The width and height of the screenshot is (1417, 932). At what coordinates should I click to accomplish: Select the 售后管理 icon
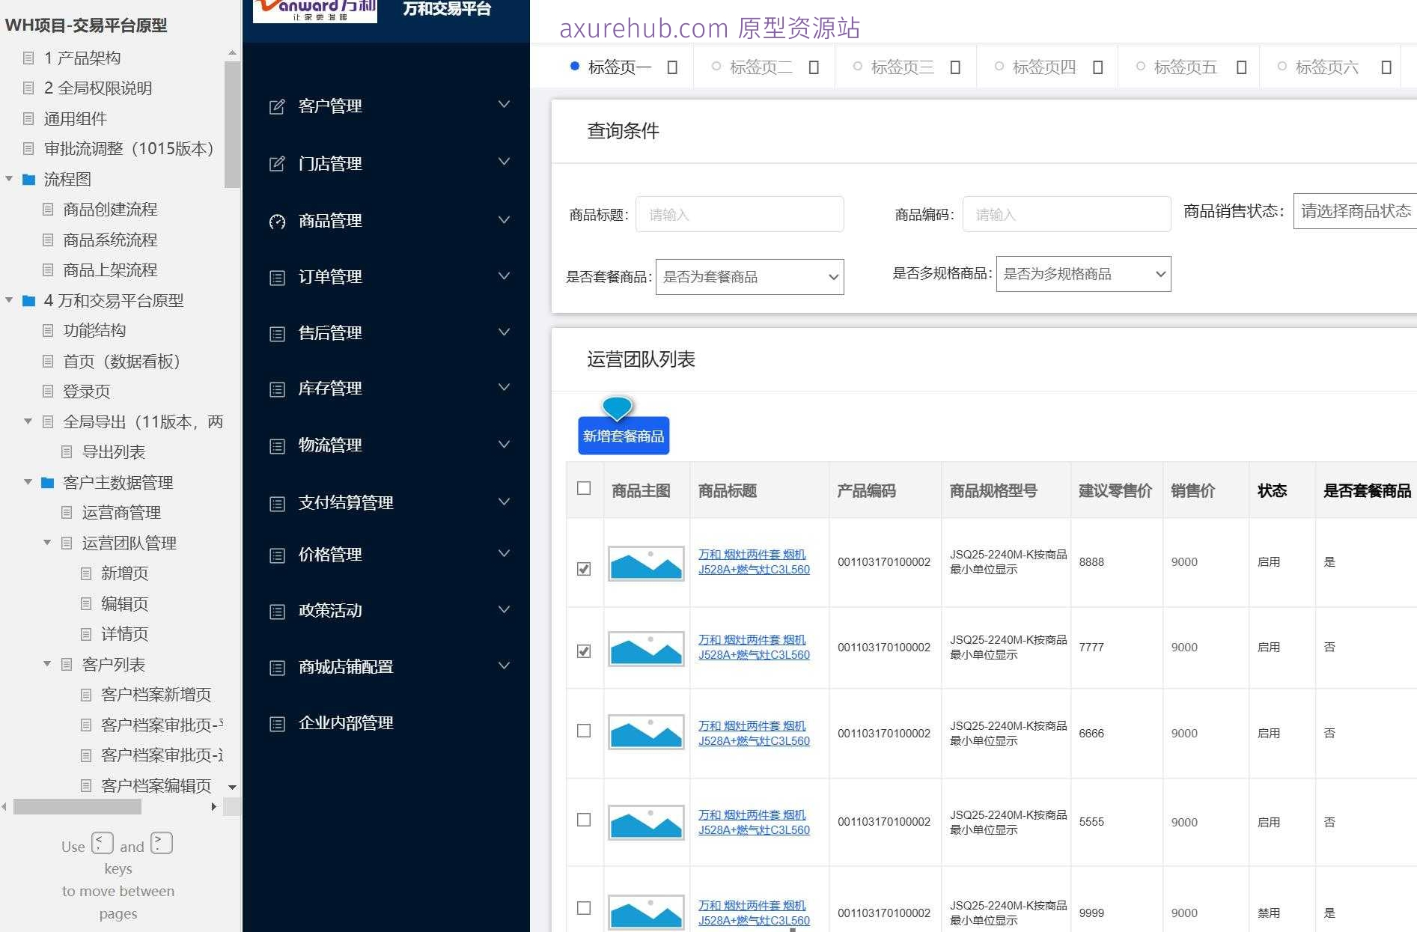(x=276, y=332)
